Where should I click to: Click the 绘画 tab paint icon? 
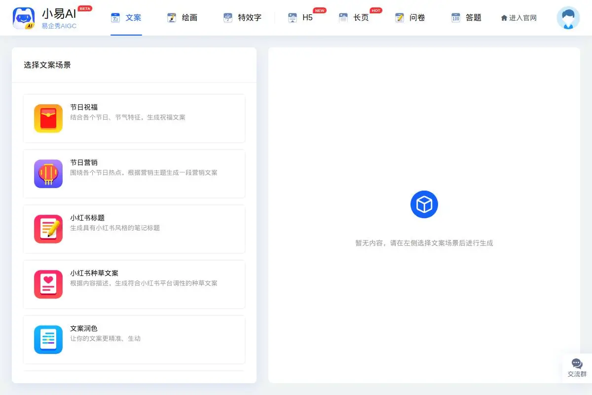pos(172,18)
